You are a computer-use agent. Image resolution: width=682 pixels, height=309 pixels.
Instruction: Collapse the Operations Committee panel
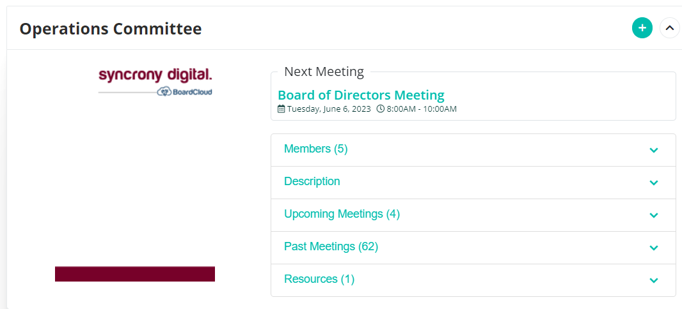point(670,28)
